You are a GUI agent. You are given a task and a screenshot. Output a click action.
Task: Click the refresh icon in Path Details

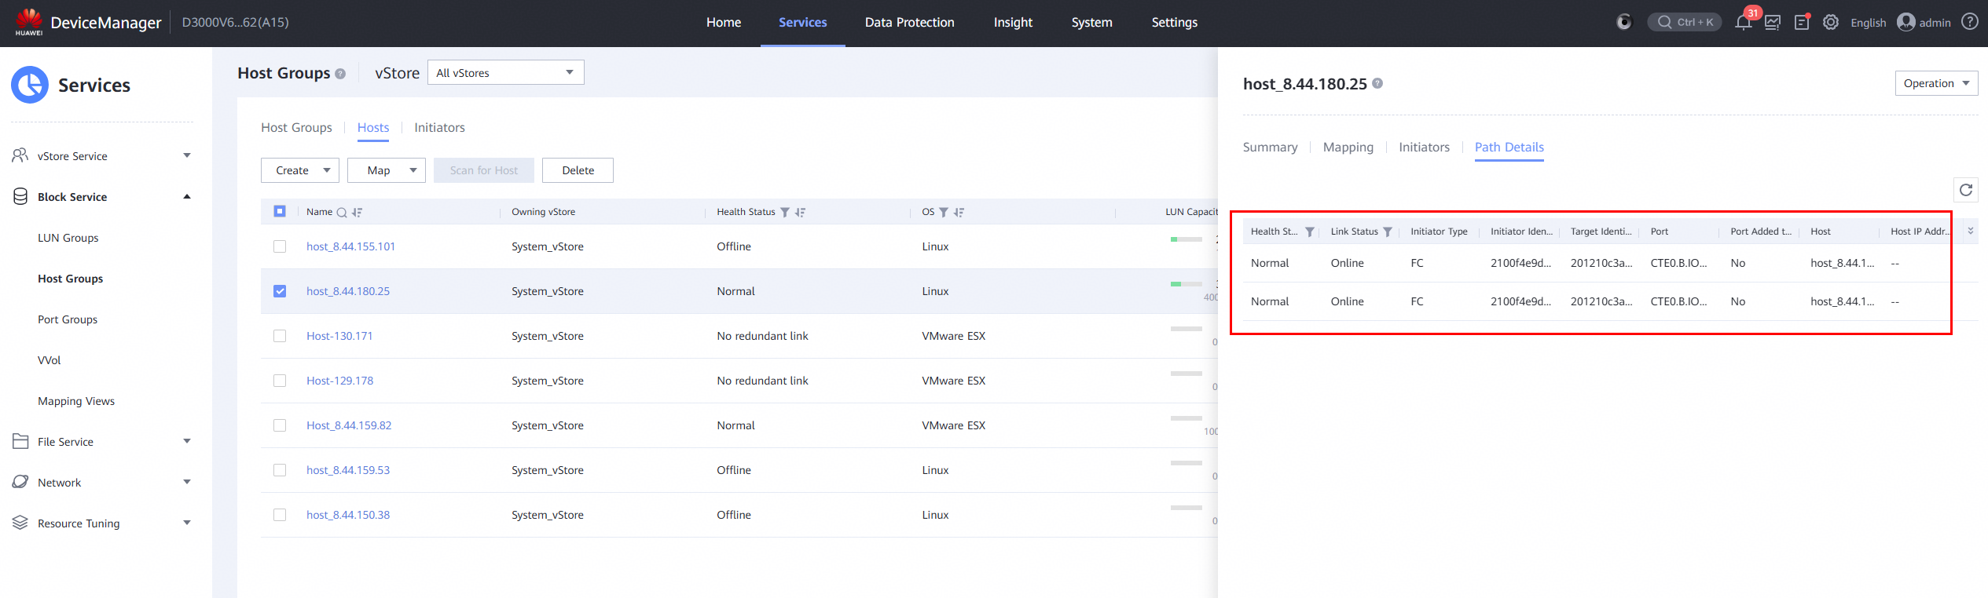[x=1966, y=190]
